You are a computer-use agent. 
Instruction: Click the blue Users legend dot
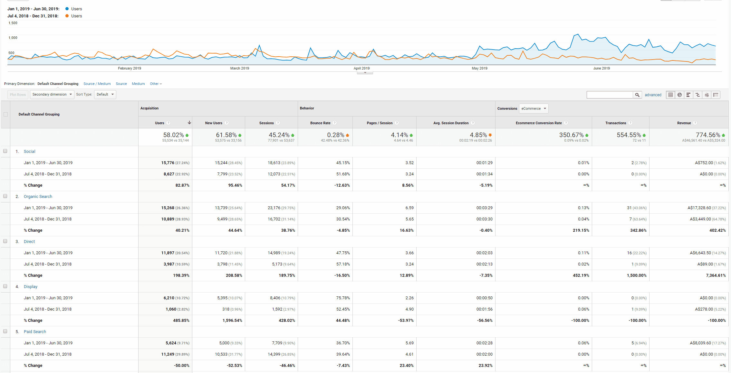click(67, 9)
